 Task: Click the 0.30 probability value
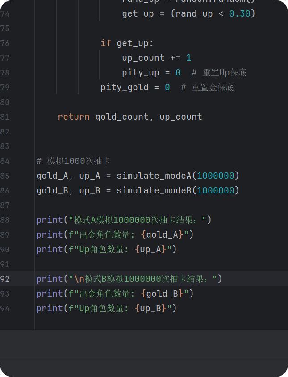239,13
